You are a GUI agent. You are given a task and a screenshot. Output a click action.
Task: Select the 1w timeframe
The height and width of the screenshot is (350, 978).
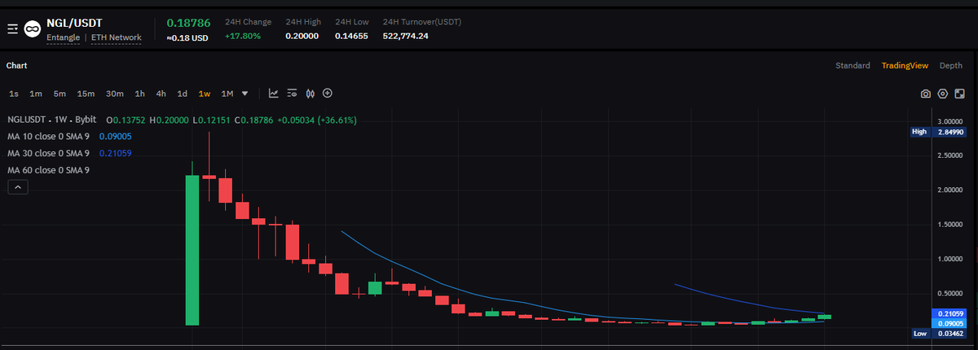[205, 93]
